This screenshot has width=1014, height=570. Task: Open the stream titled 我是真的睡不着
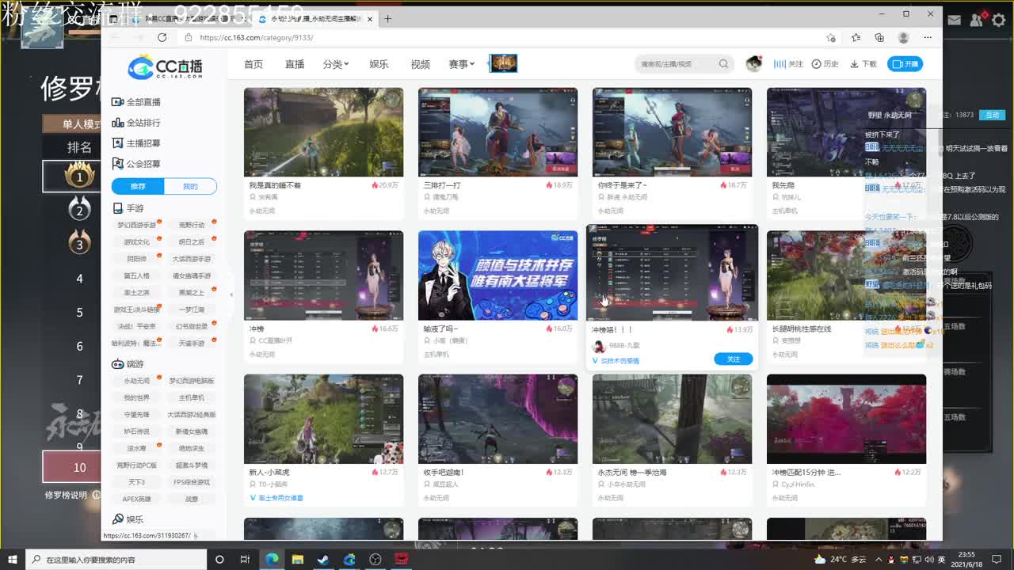[x=323, y=132]
